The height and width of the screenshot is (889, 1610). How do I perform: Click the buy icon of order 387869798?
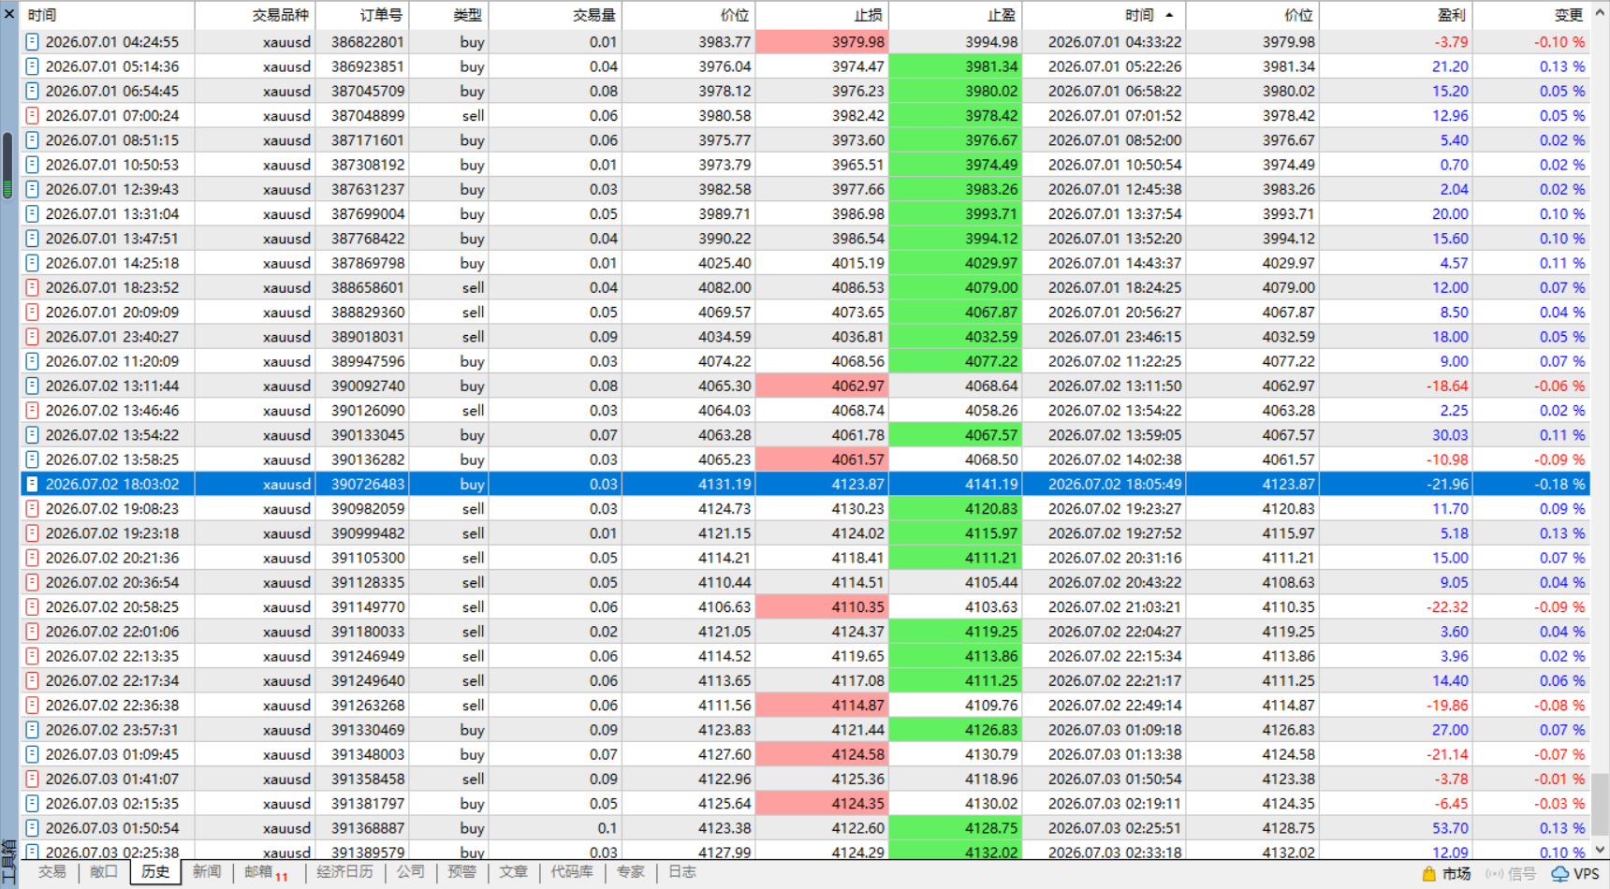coord(32,263)
